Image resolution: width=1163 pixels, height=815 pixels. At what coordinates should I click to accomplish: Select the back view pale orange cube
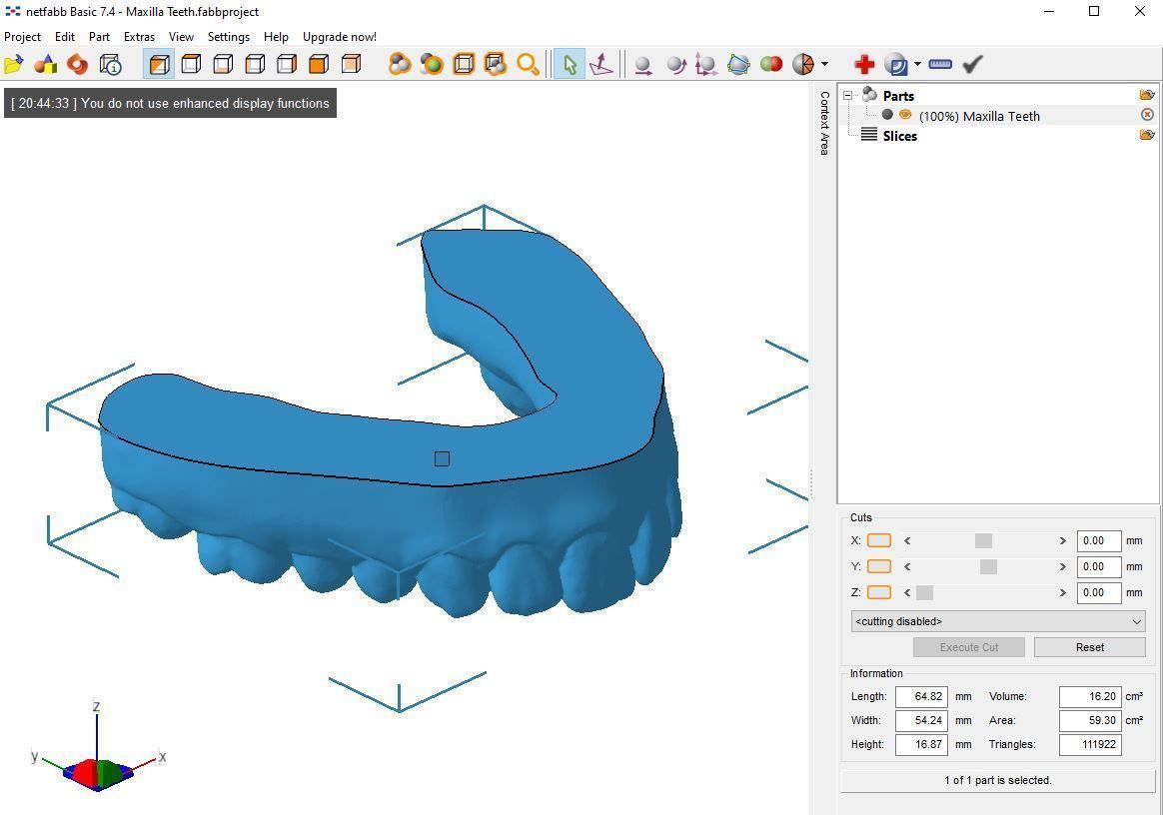click(x=352, y=65)
